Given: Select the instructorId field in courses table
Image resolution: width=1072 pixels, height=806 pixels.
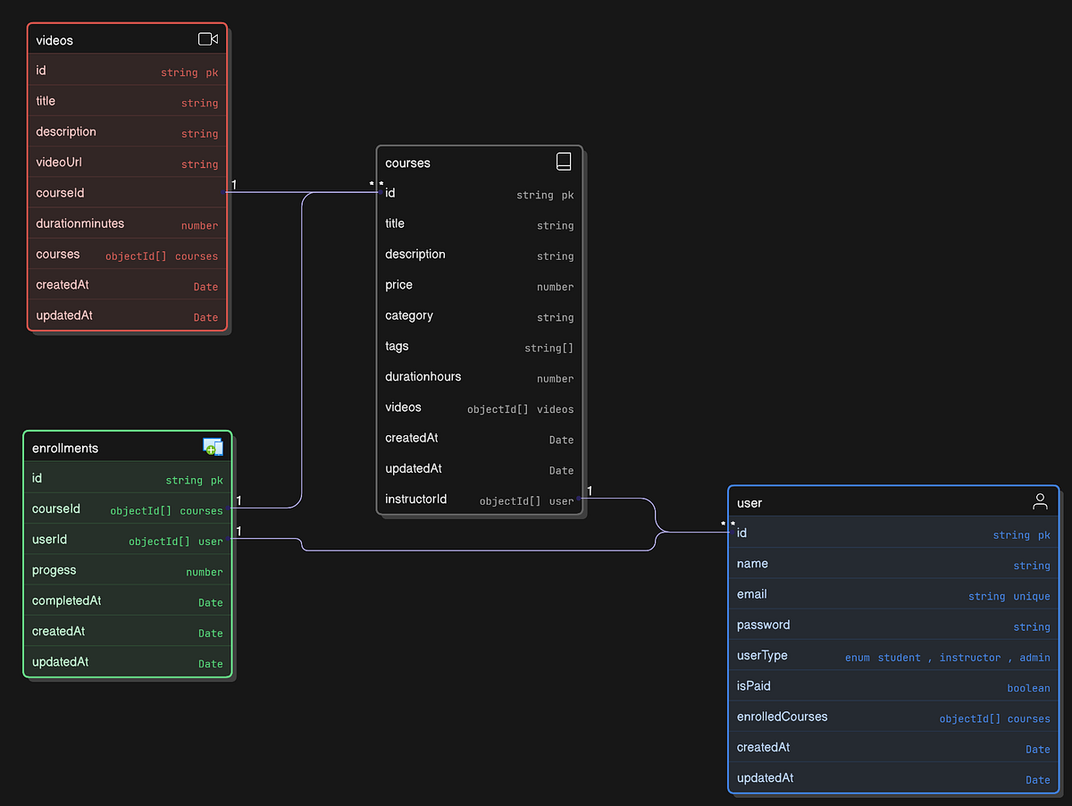Looking at the screenshot, I should click(416, 499).
